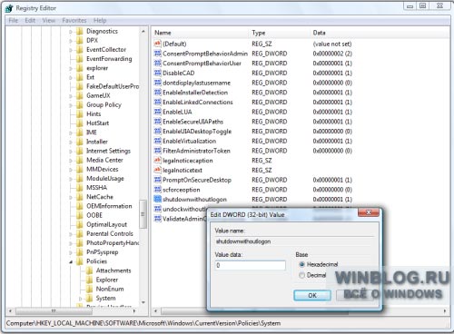Select the OptimalLayout key
The image size is (454, 334).
click(106, 224)
